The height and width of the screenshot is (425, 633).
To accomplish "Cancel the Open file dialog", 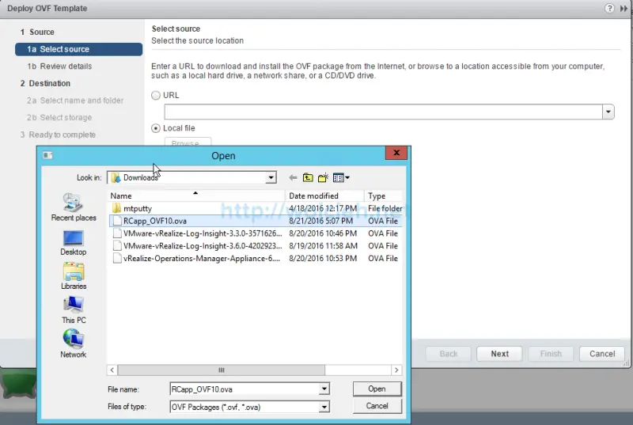I will 377,406.
